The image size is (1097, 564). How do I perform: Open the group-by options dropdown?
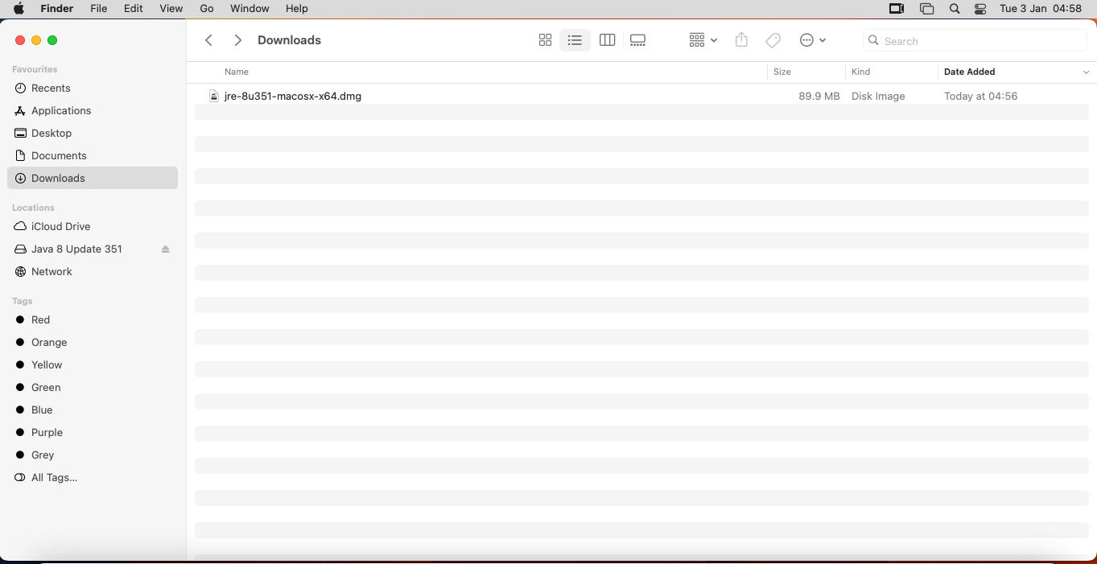703,40
